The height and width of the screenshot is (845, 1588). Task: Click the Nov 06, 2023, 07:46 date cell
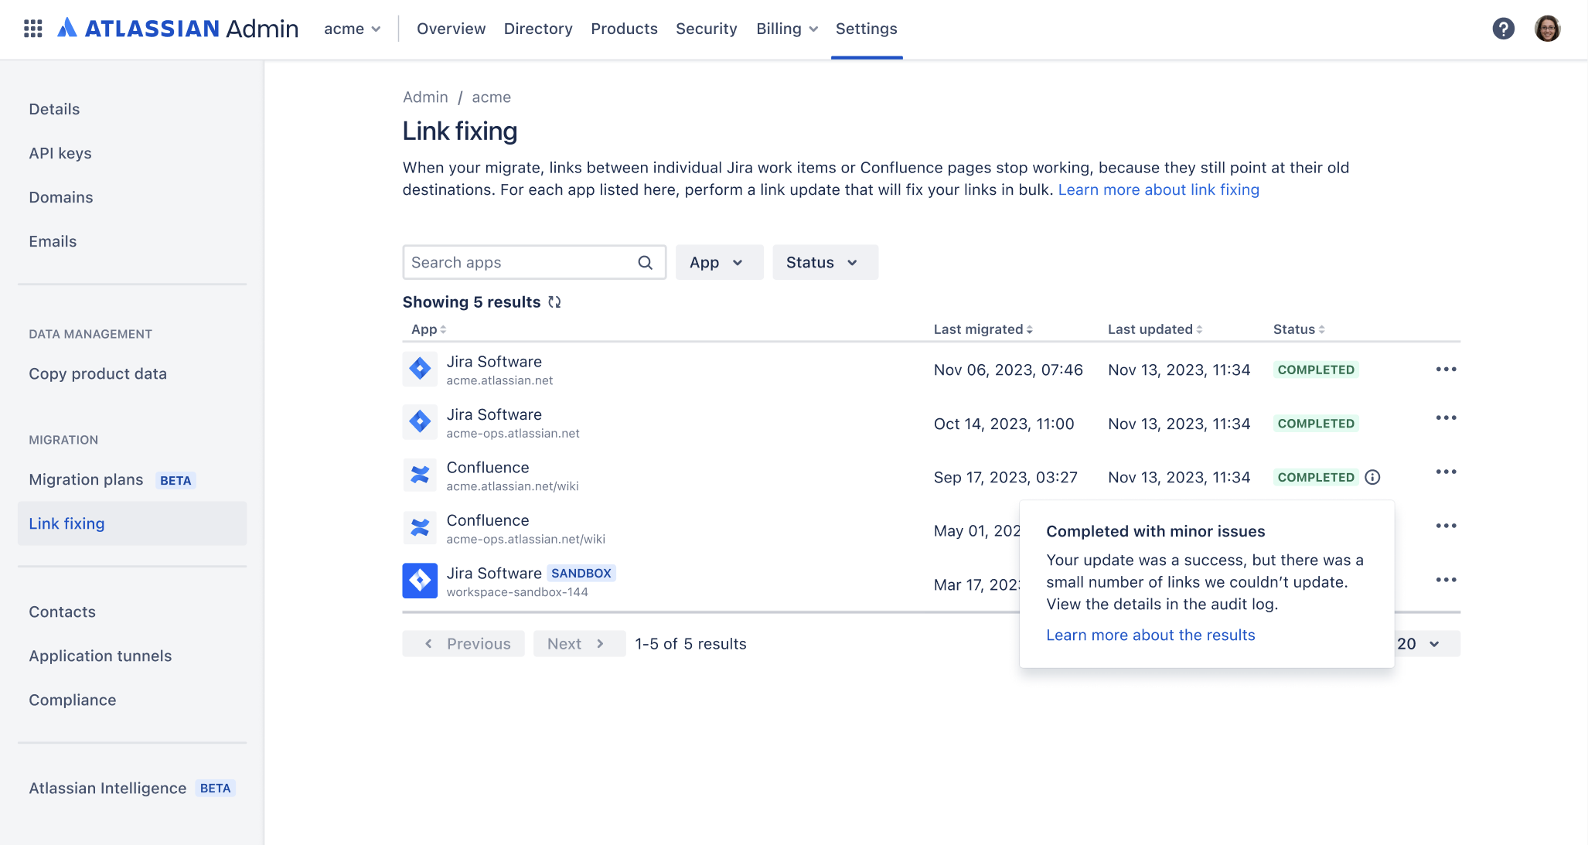[1008, 370]
